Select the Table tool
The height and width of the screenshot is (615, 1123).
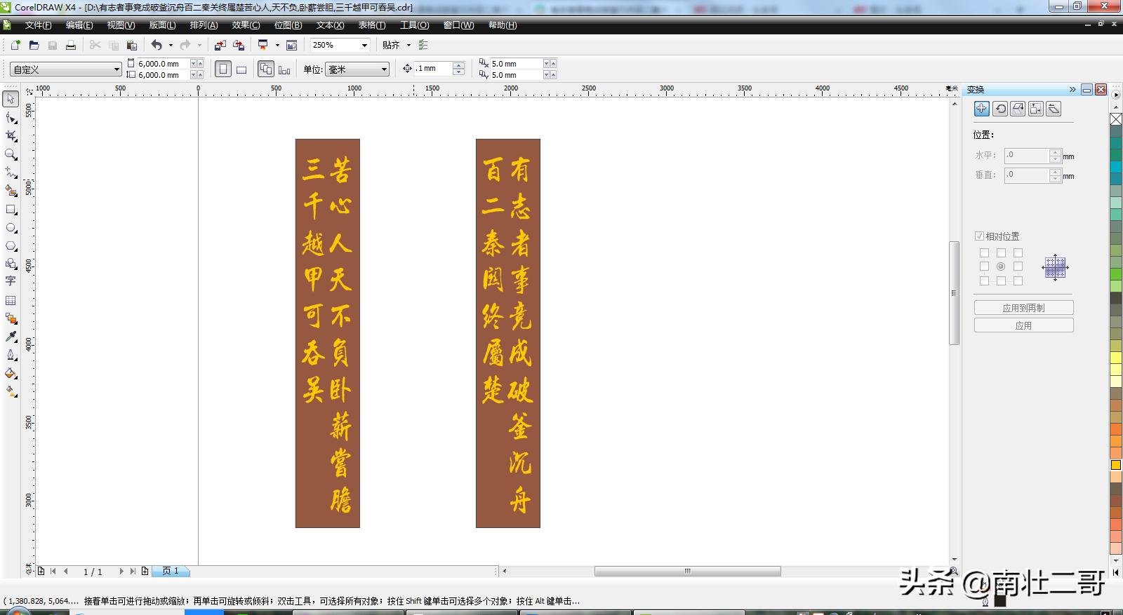coord(11,300)
